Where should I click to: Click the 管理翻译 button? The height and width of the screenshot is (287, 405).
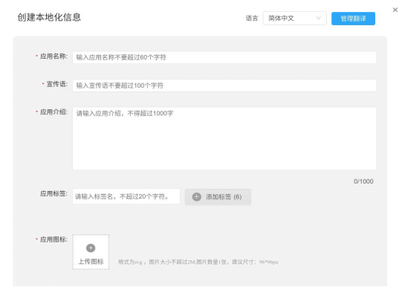[x=353, y=19]
